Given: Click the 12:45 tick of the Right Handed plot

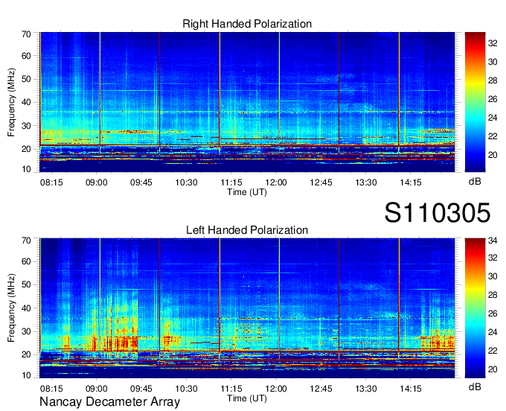Looking at the screenshot, I should click(321, 182).
